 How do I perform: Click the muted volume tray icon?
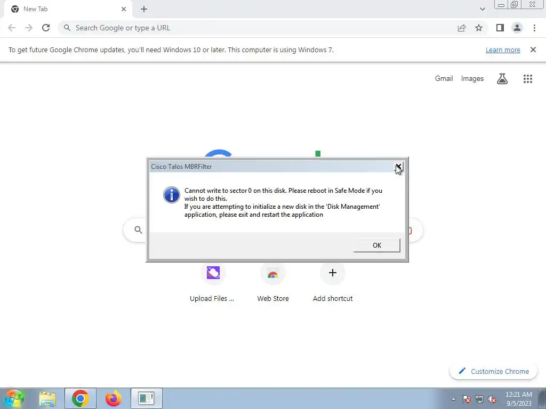click(492, 399)
